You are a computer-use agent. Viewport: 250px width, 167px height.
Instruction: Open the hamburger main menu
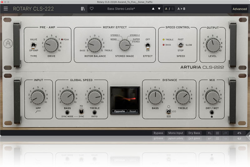(x=6, y=9)
